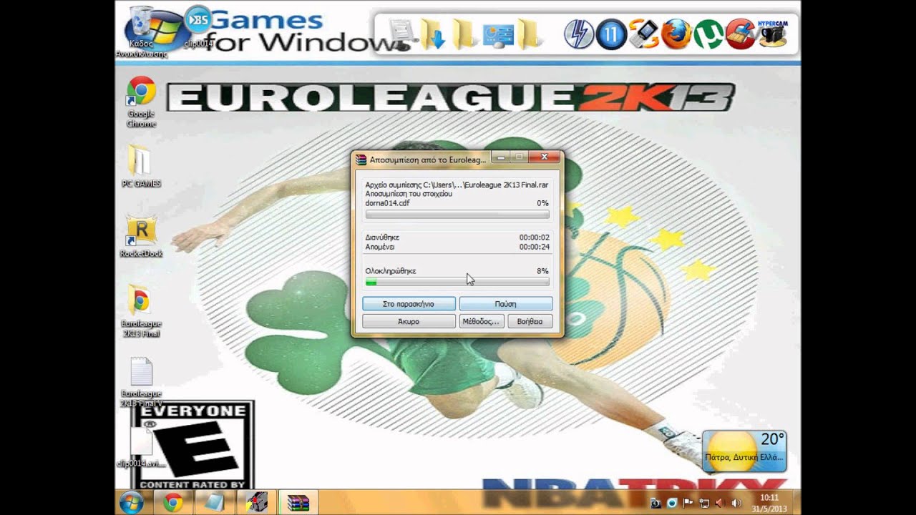916x515 pixels.
Task: Open Chrome from the taskbar
Action: [172, 503]
